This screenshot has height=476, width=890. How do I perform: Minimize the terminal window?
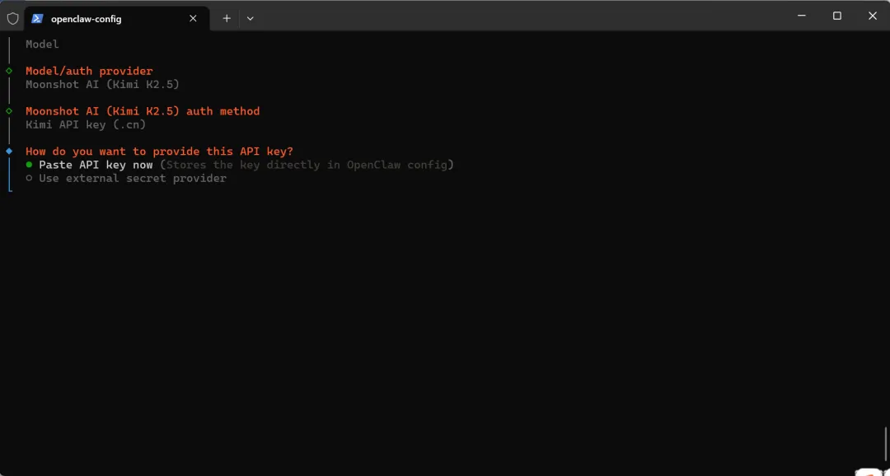point(802,16)
